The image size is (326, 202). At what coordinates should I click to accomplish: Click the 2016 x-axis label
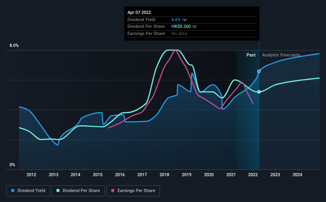pos(120,175)
